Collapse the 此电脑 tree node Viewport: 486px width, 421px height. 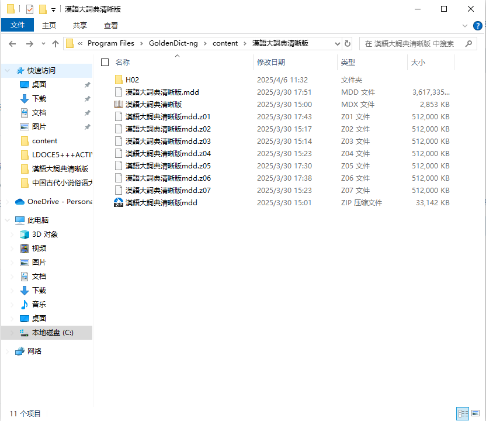point(8,220)
